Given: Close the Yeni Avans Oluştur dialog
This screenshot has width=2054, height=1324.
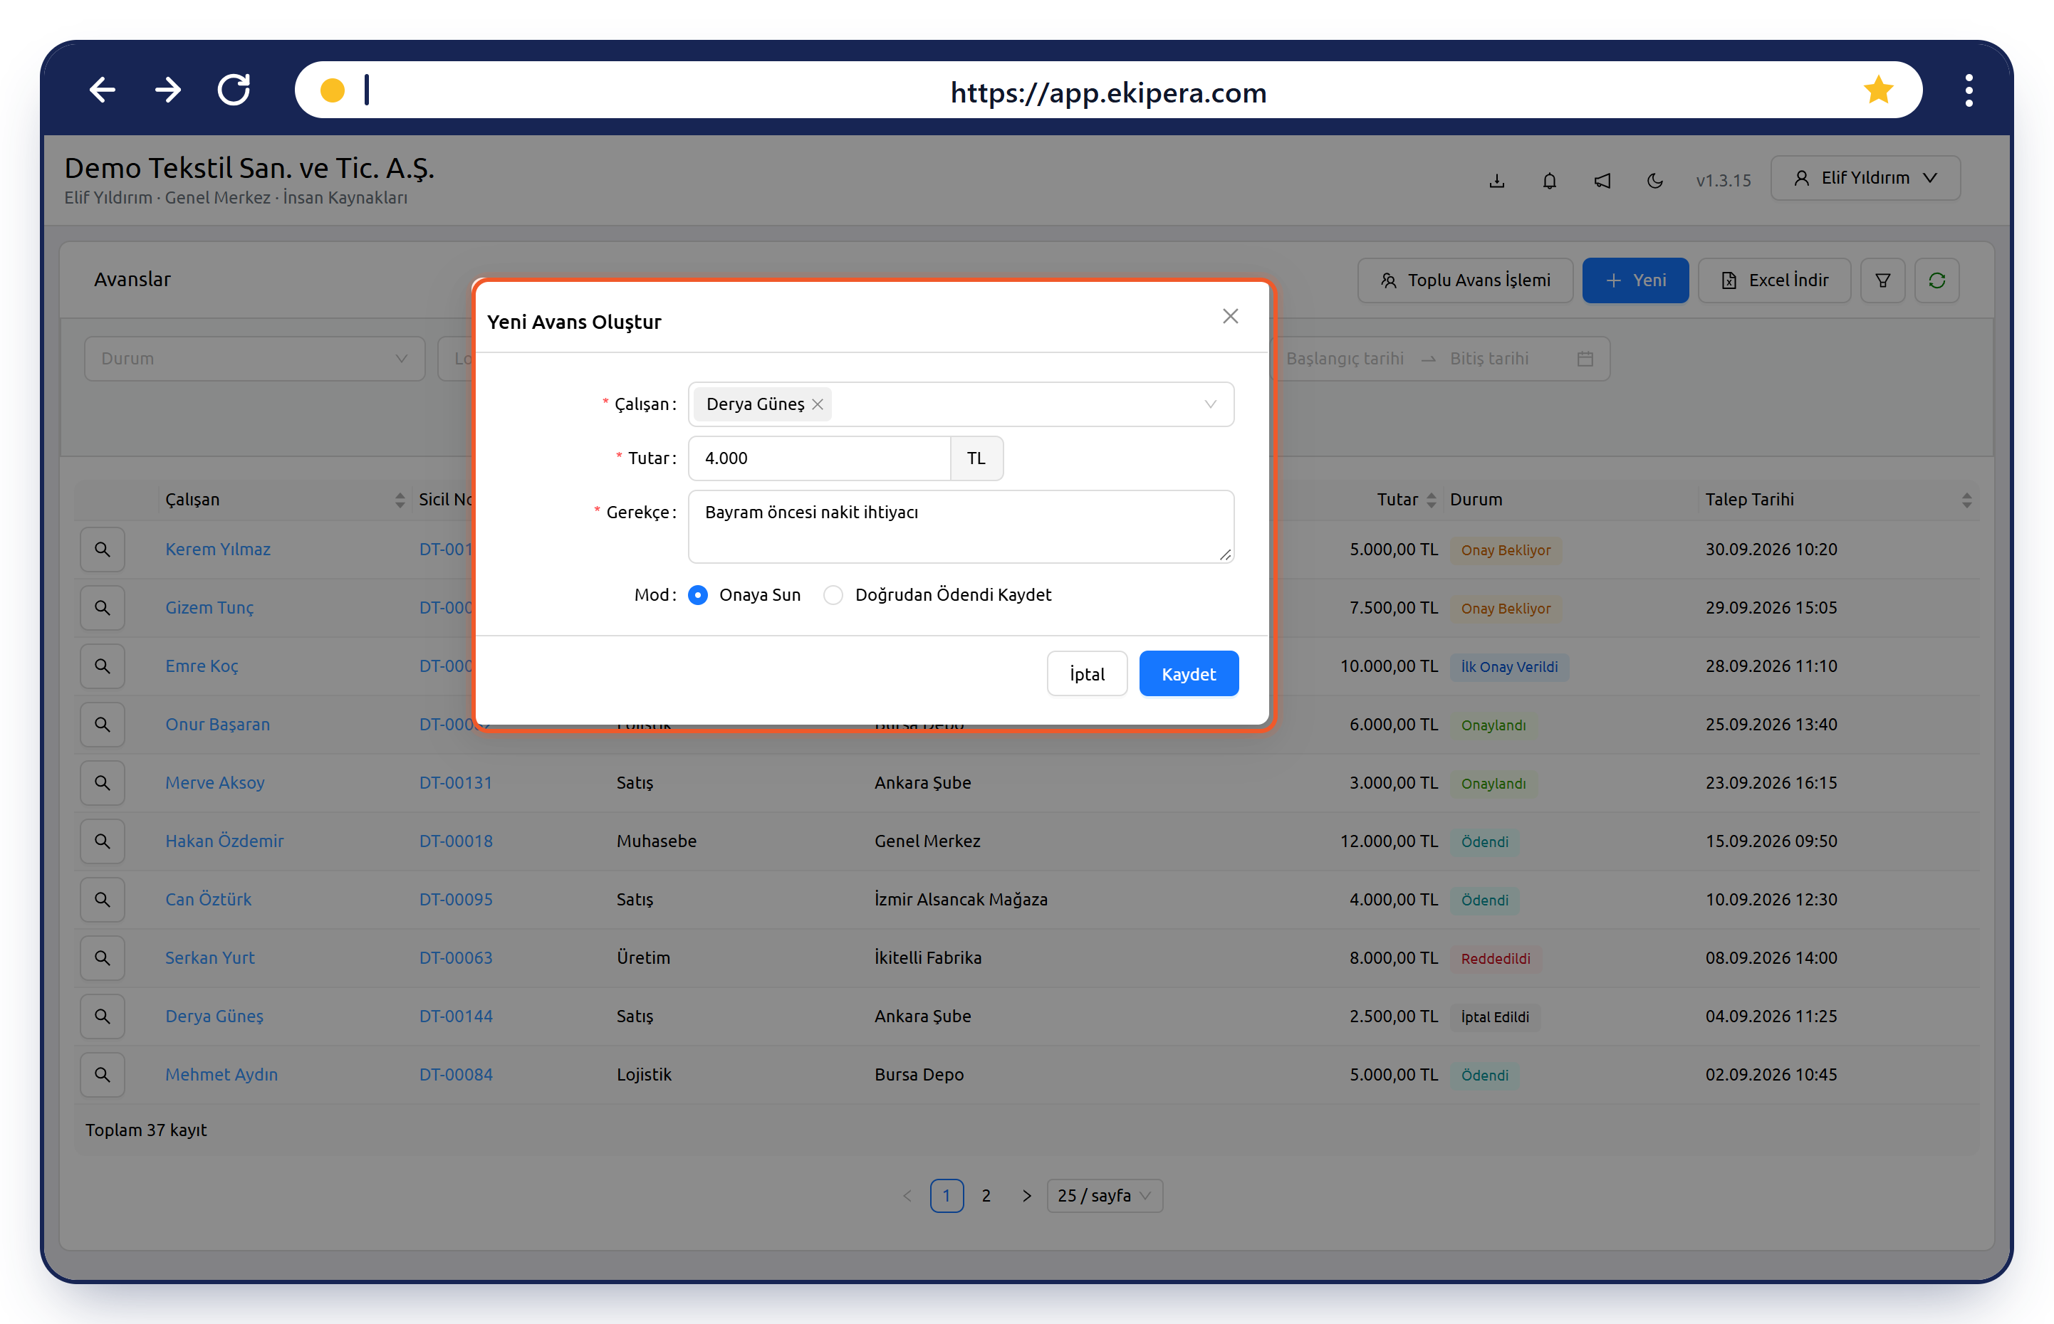Looking at the screenshot, I should click(x=1231, y=316).
